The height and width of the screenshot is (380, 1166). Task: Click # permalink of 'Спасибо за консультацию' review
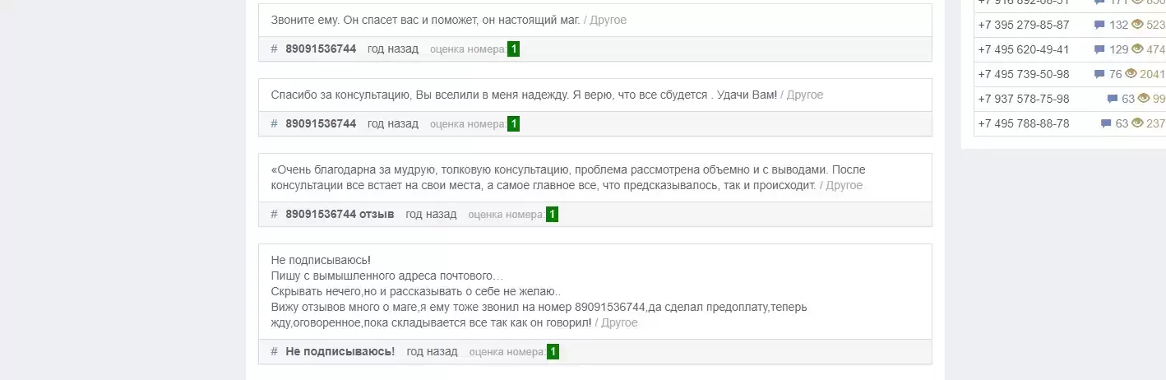pos(274,124)
